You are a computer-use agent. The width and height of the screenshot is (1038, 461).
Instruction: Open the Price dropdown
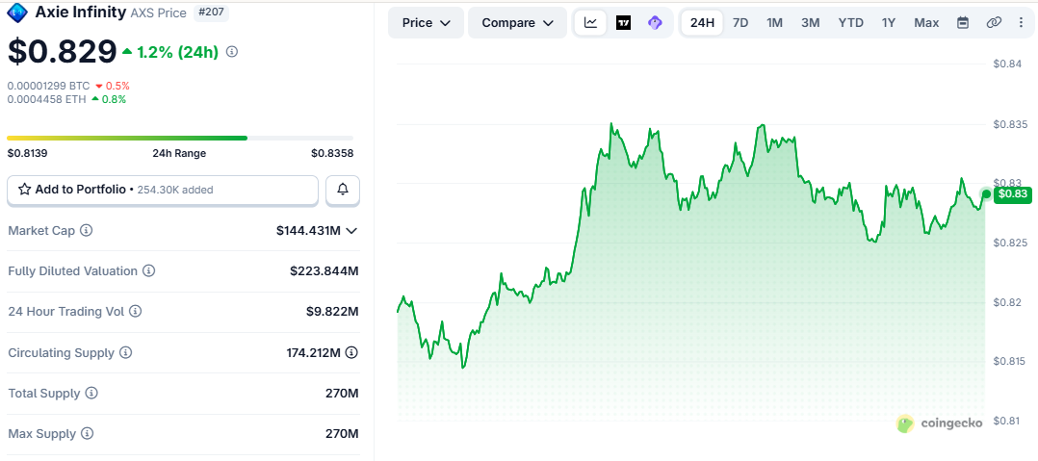(427, 22)
